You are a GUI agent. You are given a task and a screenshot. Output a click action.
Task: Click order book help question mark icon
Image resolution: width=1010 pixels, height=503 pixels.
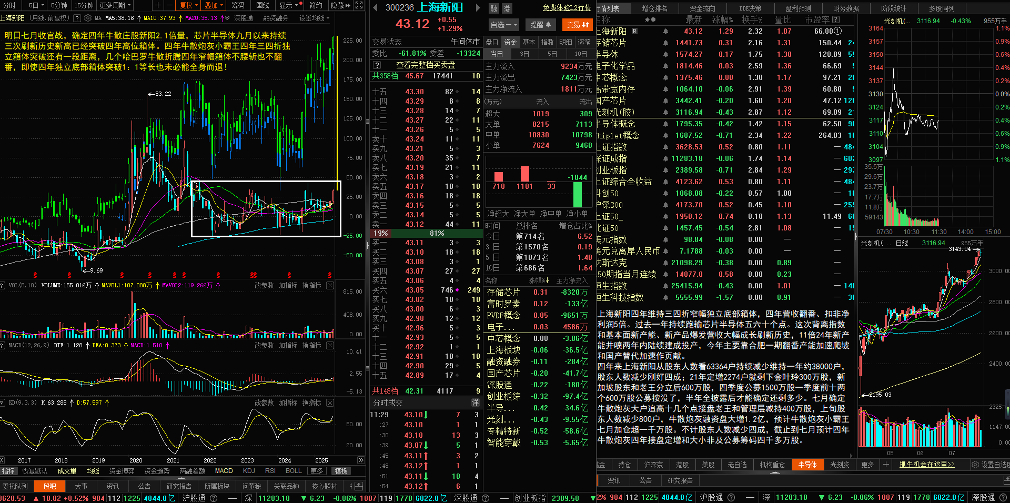pos(377,65)
